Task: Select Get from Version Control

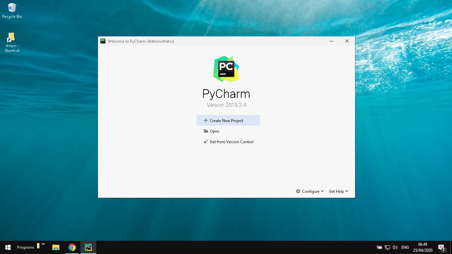Action: 228,142
